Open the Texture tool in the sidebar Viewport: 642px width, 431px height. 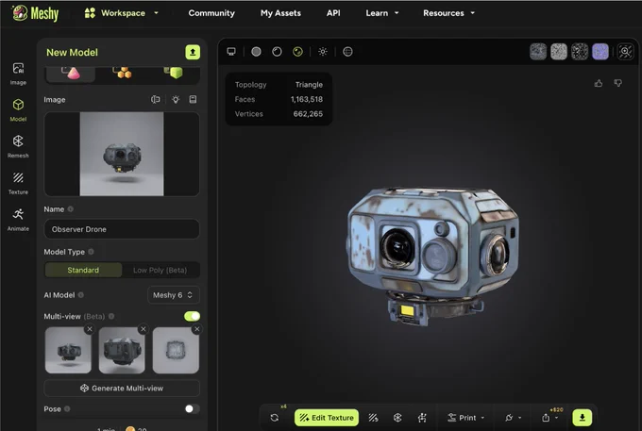coord(18,183)
